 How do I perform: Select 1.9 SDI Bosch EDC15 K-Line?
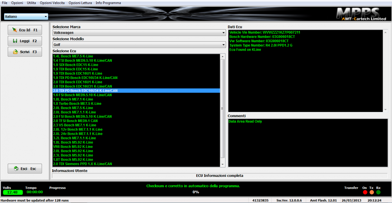[137, 65]
